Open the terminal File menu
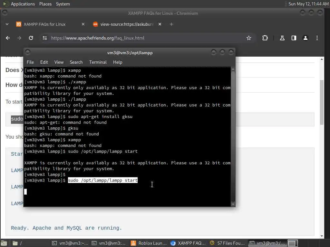This screenshot has width=330, height=247. pos(30,62)
